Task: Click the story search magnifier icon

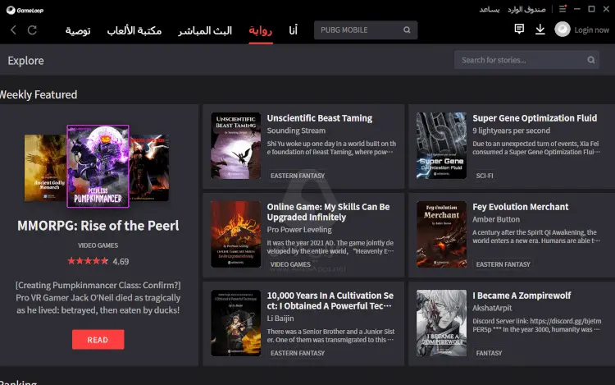Action: point(591,60)
